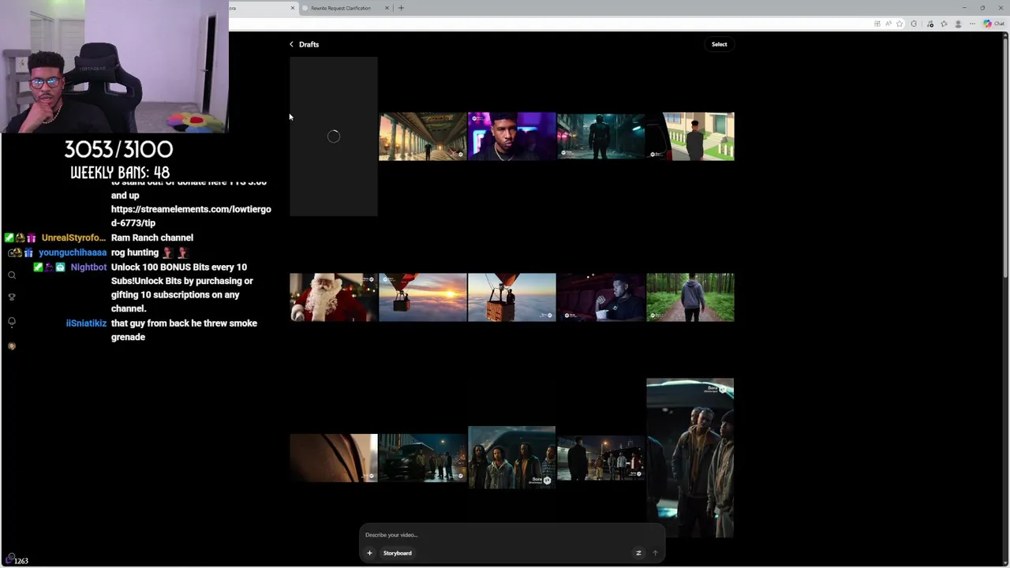Image resolution: width=1010 pixels, height=568 pixels.
Task: Click the page vertical scrollbar
Action: (1005, 158)
